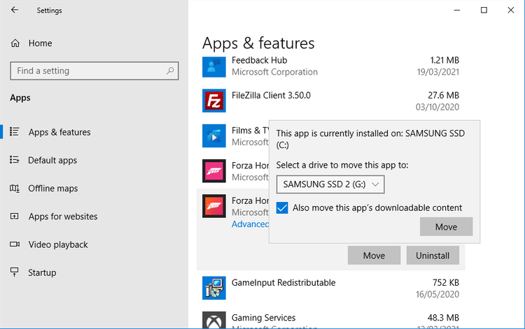
Task: Click the Apps for websites icon
Action: click(x=15, y=217)
